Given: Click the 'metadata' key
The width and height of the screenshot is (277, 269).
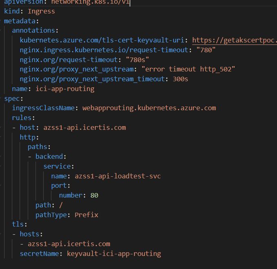Looking at the screenshot, I should (x=20, y=21).
